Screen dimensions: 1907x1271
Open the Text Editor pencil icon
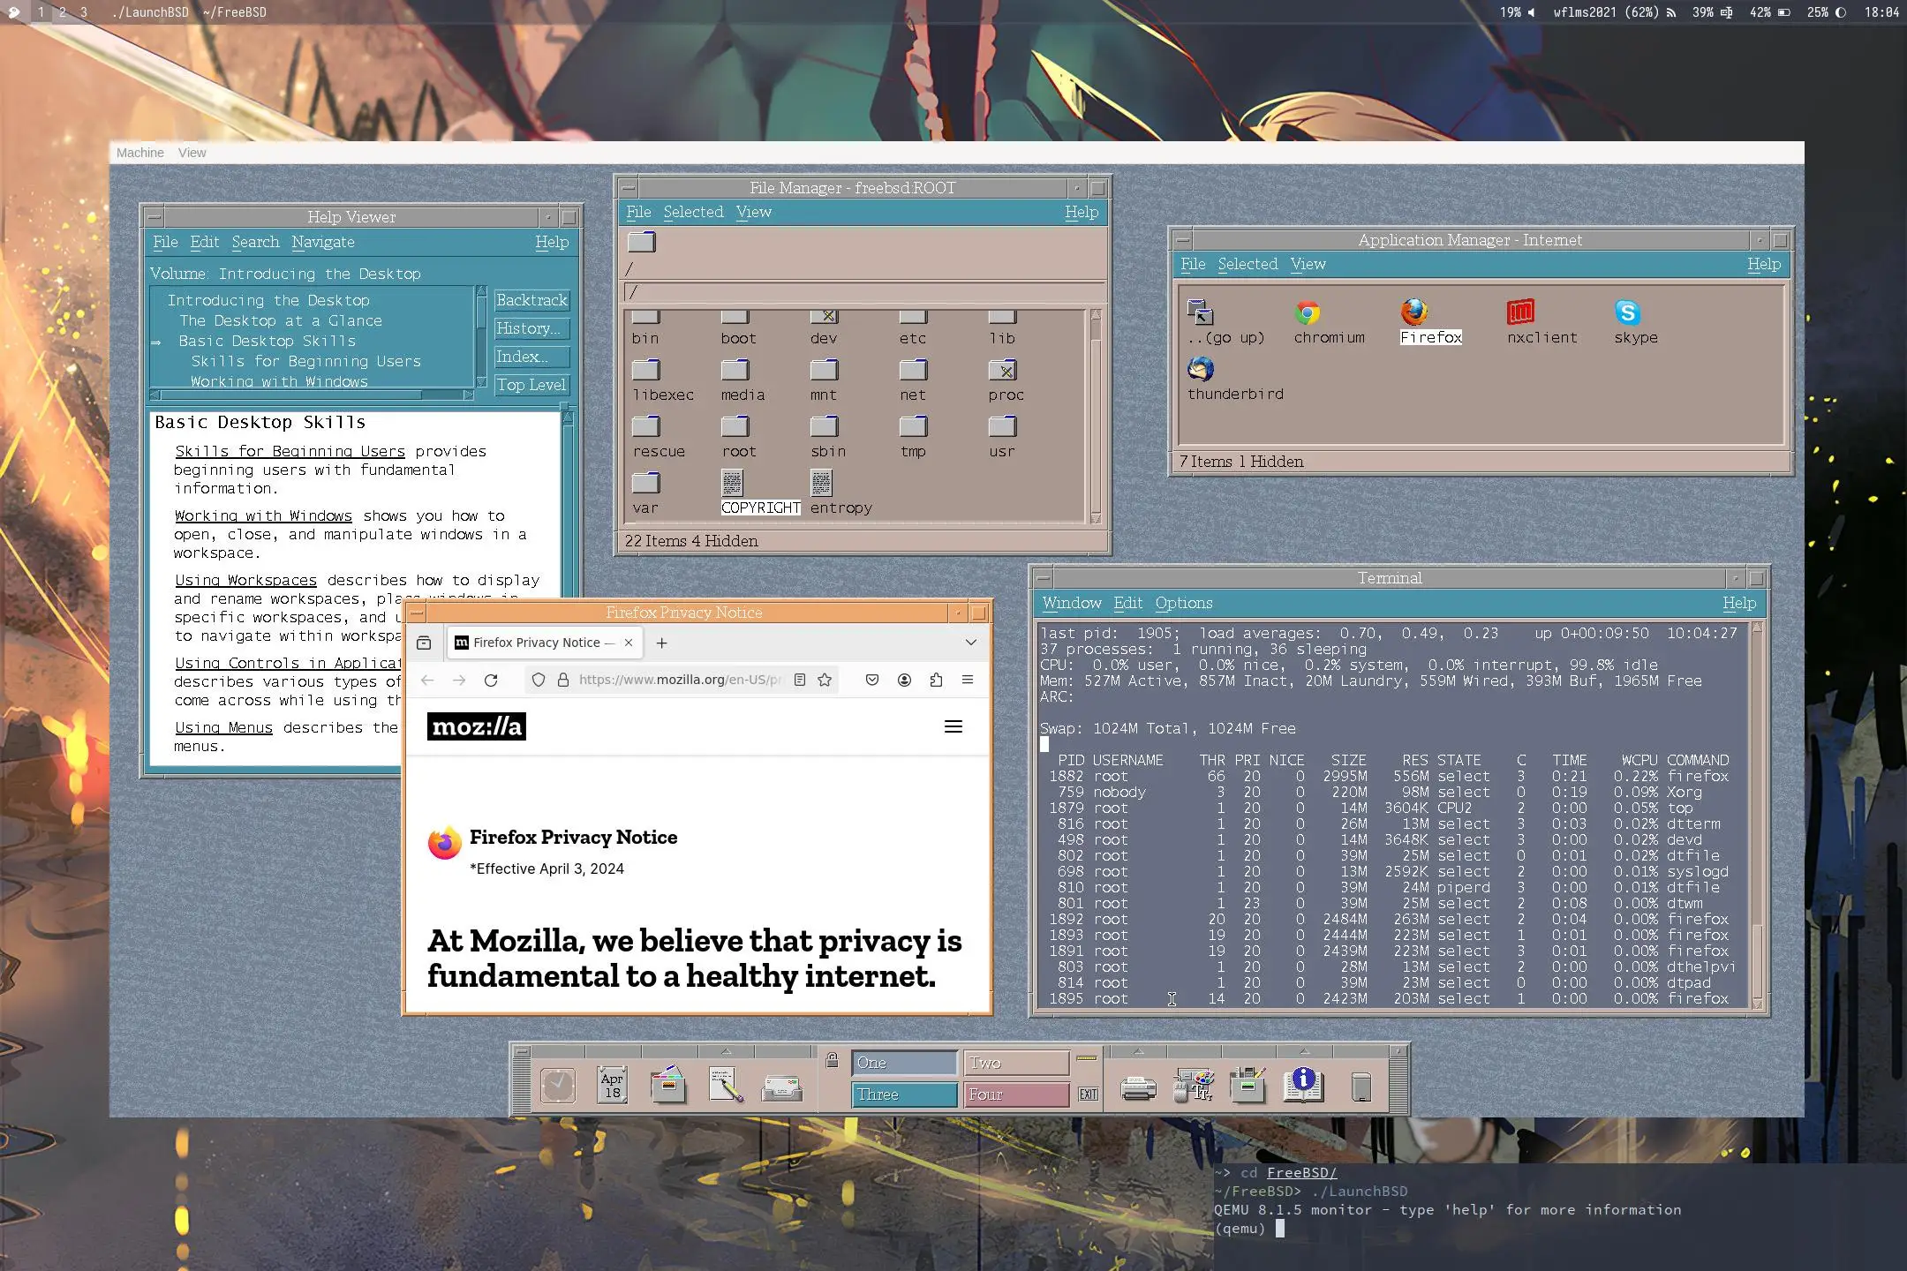(x=726, y=1086)
